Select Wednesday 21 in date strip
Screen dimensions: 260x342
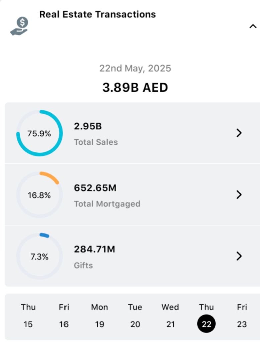[170, 316]
